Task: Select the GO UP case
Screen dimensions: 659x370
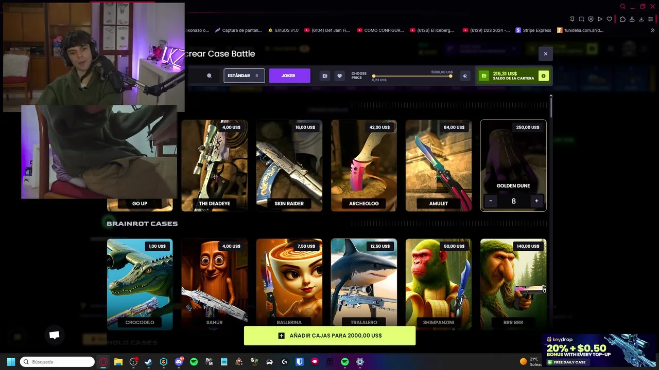Action: (x=140, y=203)
